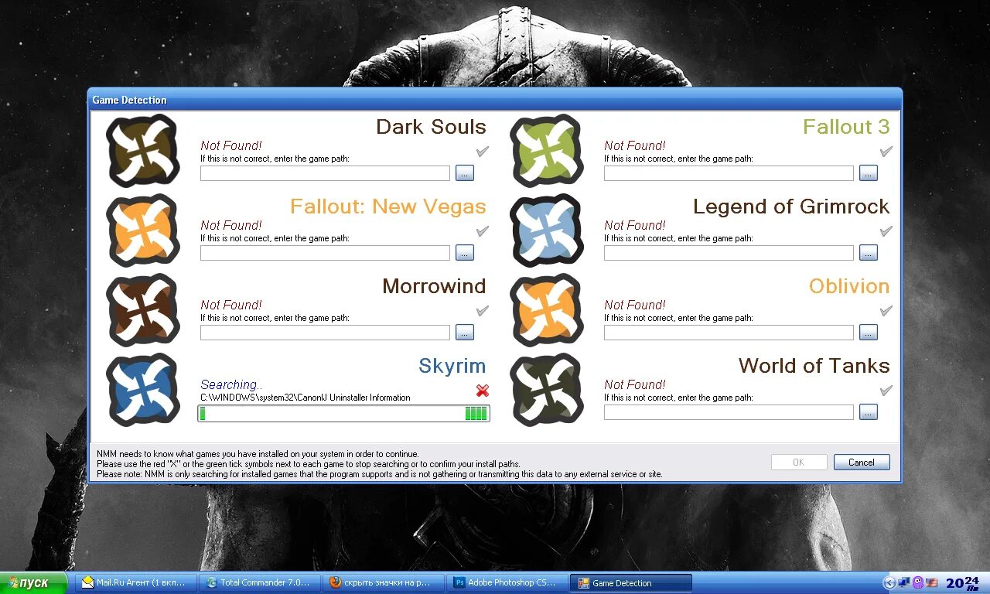Click the Skyrim game title
Screen dimensions: 990x594
coord(452,366)
